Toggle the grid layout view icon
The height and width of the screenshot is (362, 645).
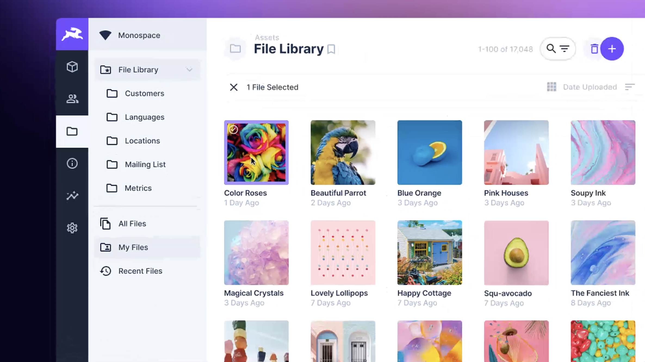pos(551,87)
